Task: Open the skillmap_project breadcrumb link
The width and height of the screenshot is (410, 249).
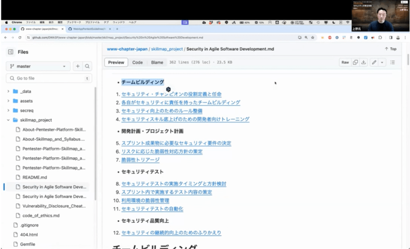Action: point(167,49)
